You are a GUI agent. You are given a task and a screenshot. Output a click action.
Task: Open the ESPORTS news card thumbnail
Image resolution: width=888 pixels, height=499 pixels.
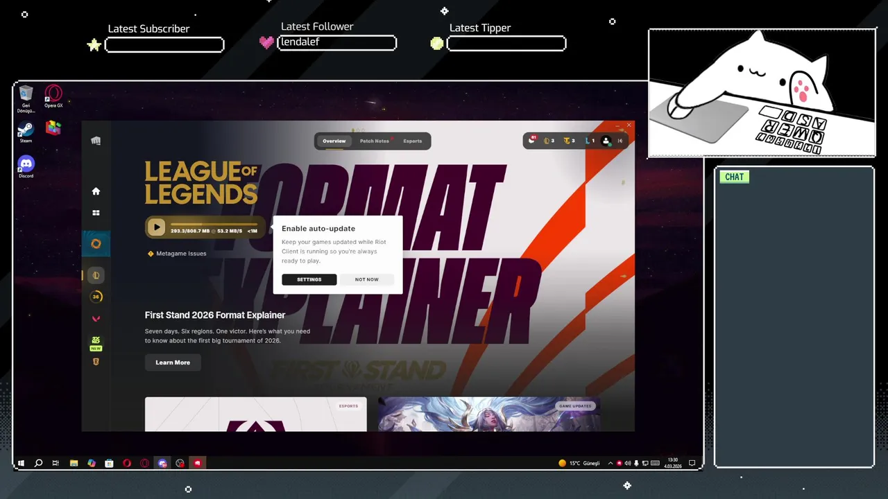click(255, 414)
